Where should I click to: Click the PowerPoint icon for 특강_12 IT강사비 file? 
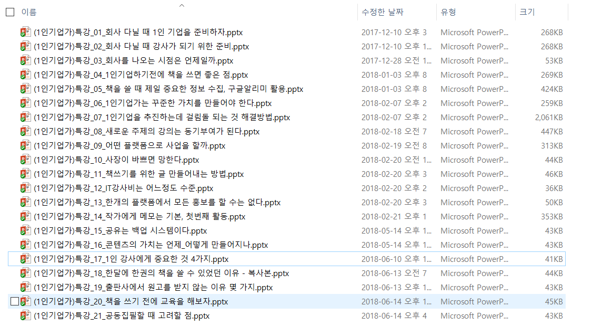click(25, 188)
